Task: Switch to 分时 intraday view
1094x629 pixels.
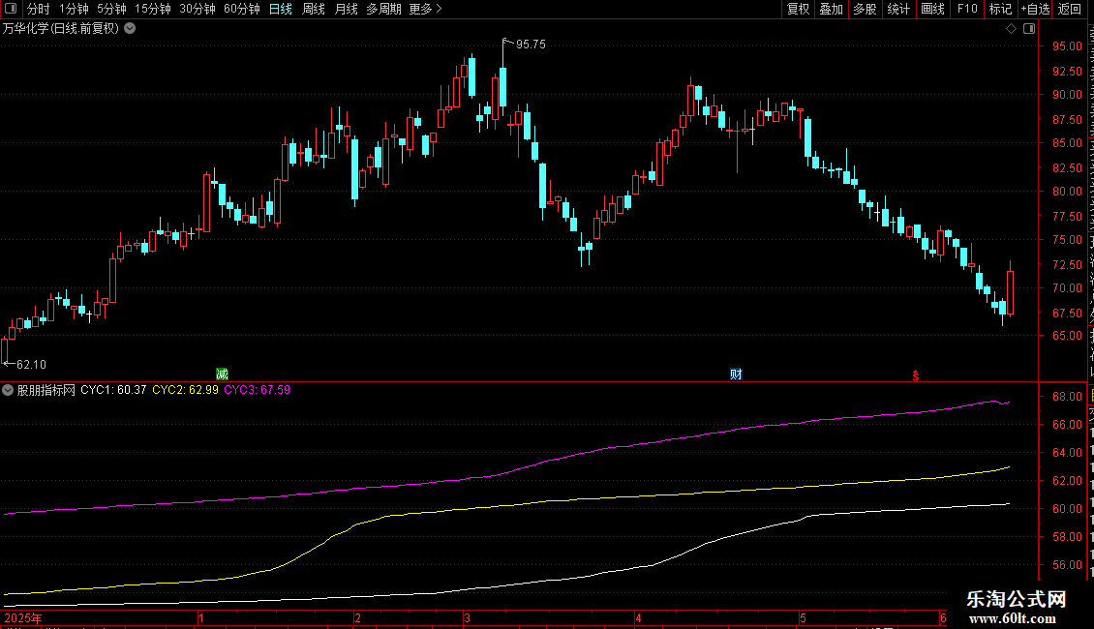Action: click(x=39, y=9)
